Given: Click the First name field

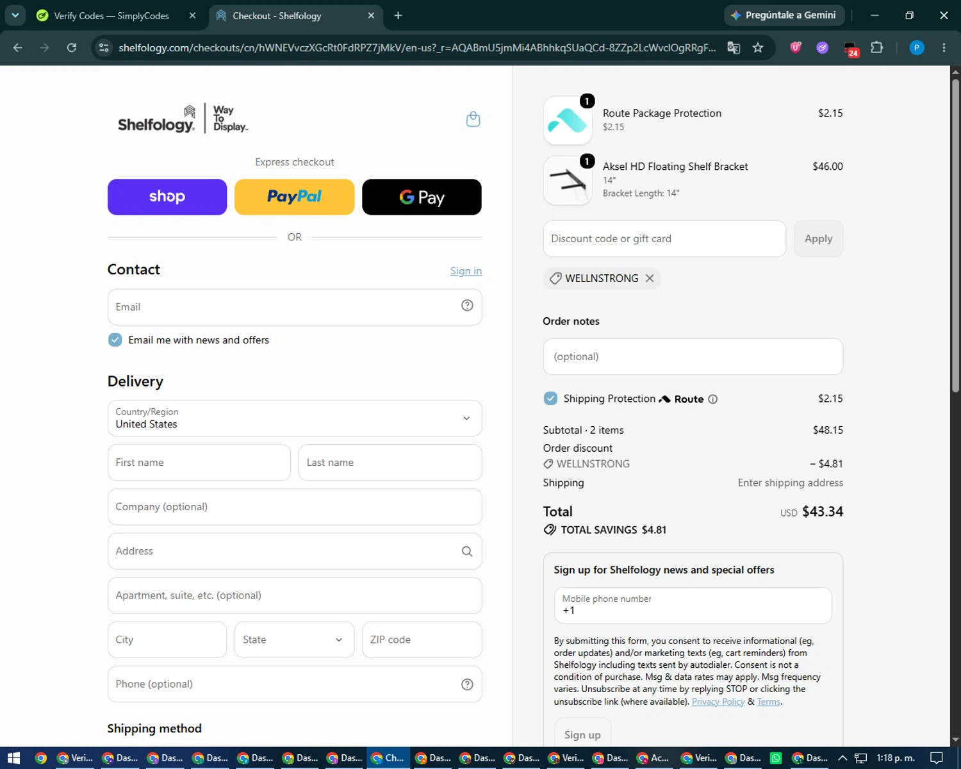Looking at the screenshot, I should [199, 463].
